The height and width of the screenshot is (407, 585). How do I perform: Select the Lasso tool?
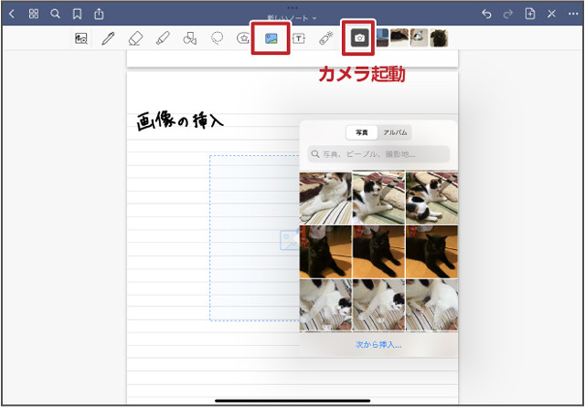[218, 38]
